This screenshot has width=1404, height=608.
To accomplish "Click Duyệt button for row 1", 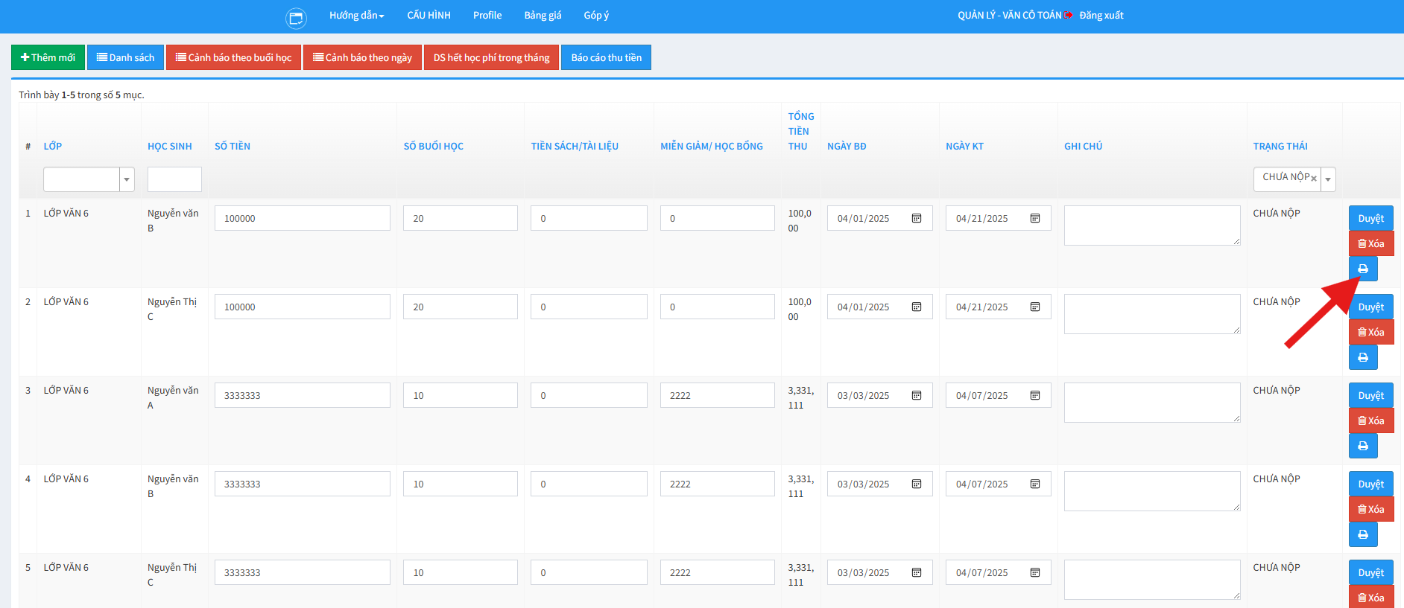I will pyautogui.click(x=1370, y=218).
